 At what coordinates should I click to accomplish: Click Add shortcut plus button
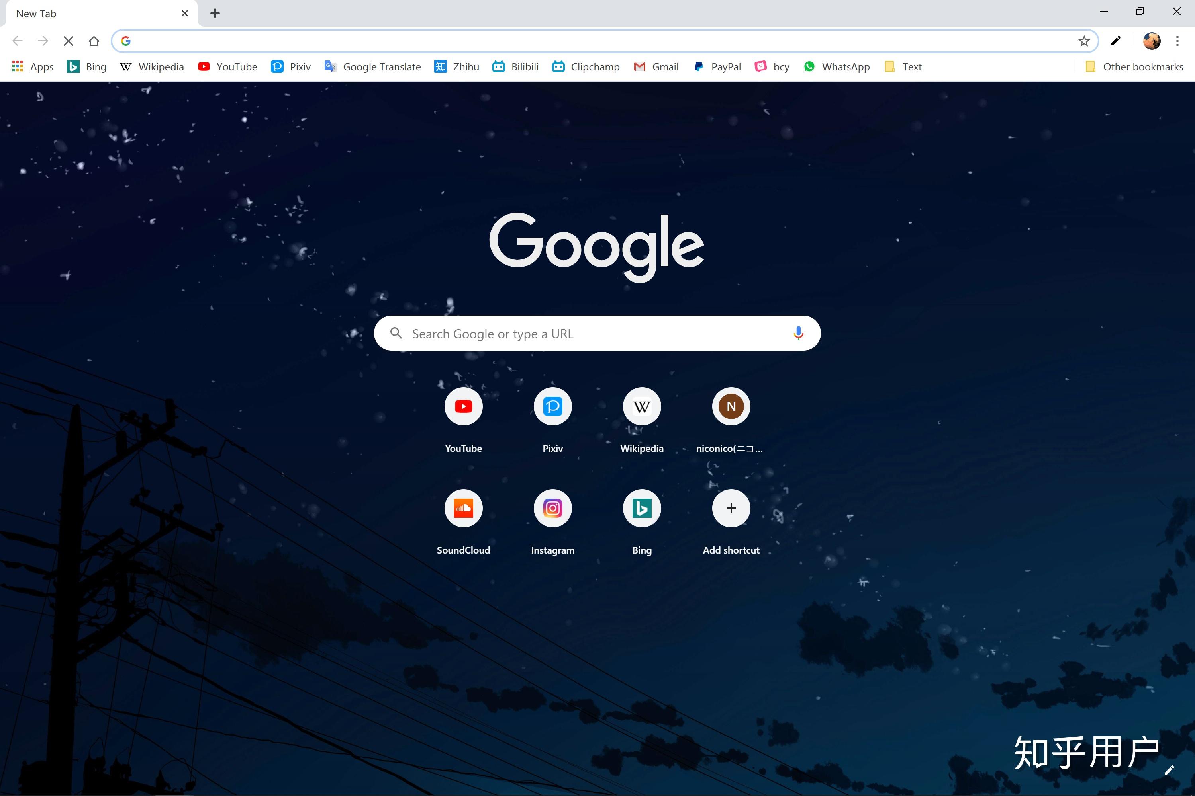coord(731,508)
